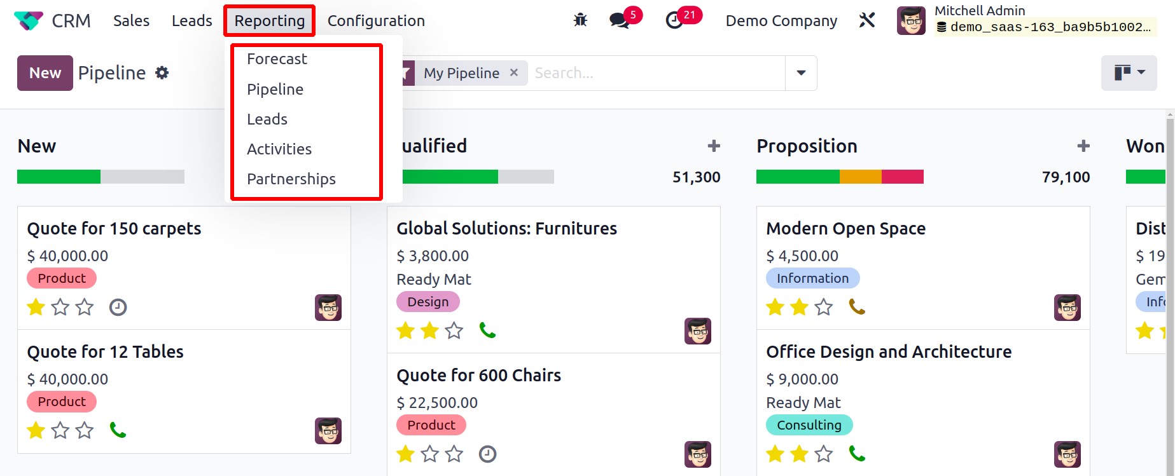Toggle second star on Quote for 600 Chairs

click(x=430, y=454)
